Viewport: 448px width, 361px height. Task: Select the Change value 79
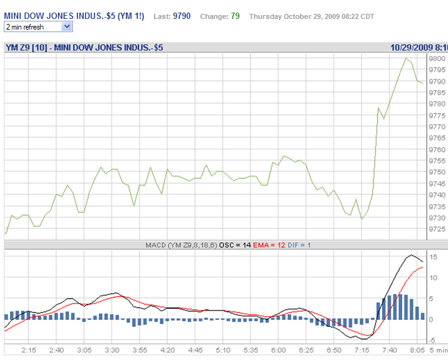click(235, 16)
